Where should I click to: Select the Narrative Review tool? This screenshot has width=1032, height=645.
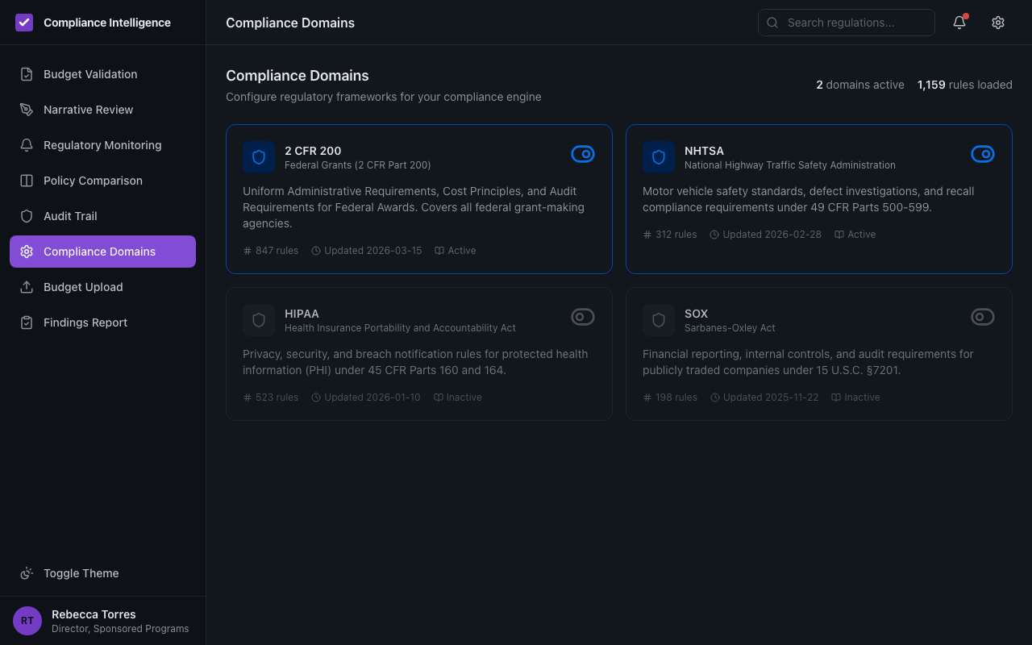pyautogui.click(x=89, y=110)
